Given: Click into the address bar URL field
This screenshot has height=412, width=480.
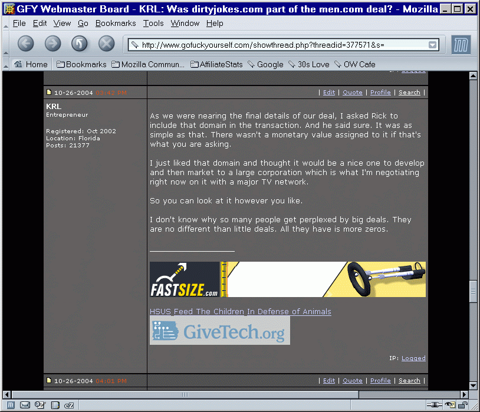Looking at the screenshot, I should pos(284,45).
